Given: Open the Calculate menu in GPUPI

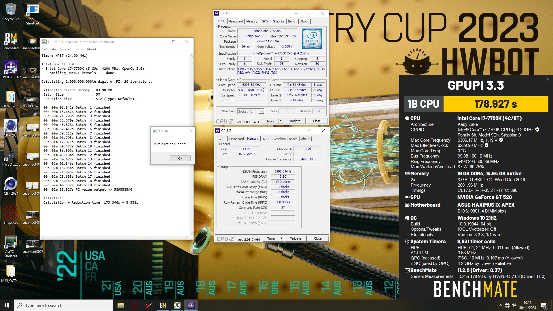Looking at the screenshot, I should click(49, 49).
